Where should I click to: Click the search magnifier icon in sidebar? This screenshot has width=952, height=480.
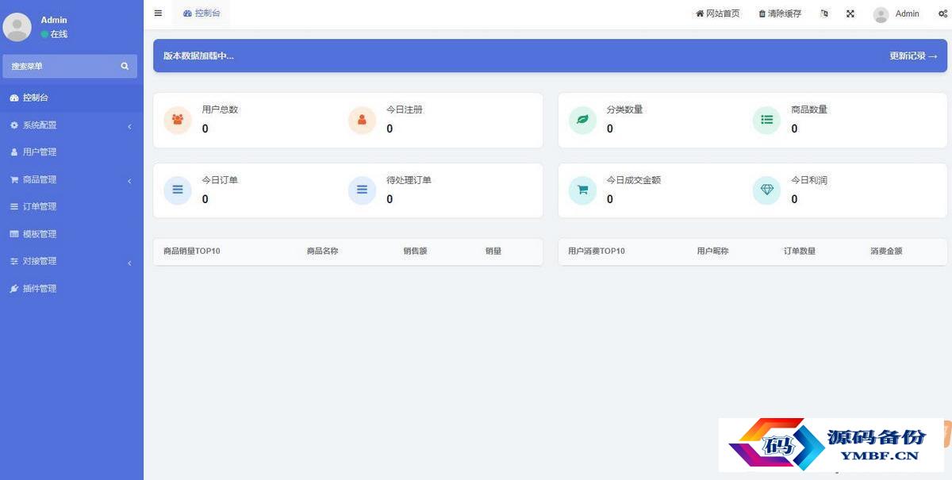(x=125, y=66)
